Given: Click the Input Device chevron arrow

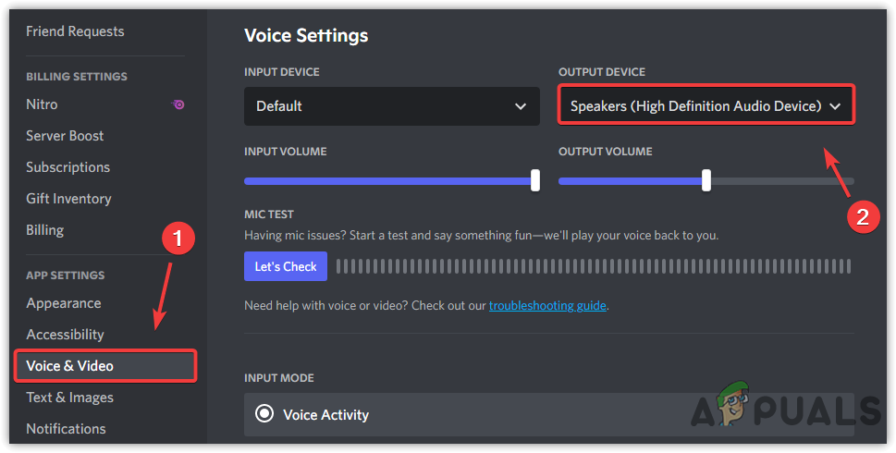Looking at the screenshot, I should click(x=520, y=106).
